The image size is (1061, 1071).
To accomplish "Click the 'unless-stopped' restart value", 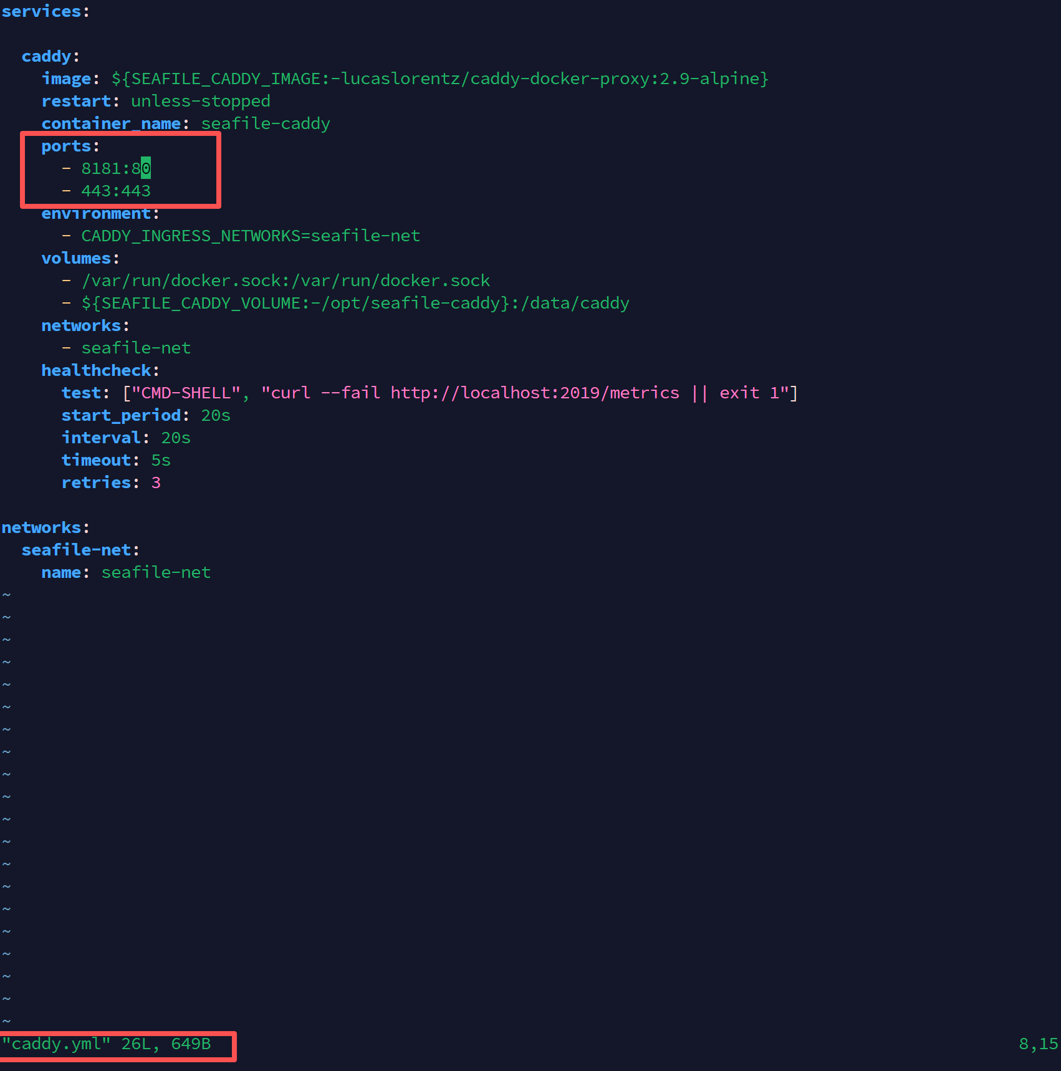I will [x=200, y=102].
